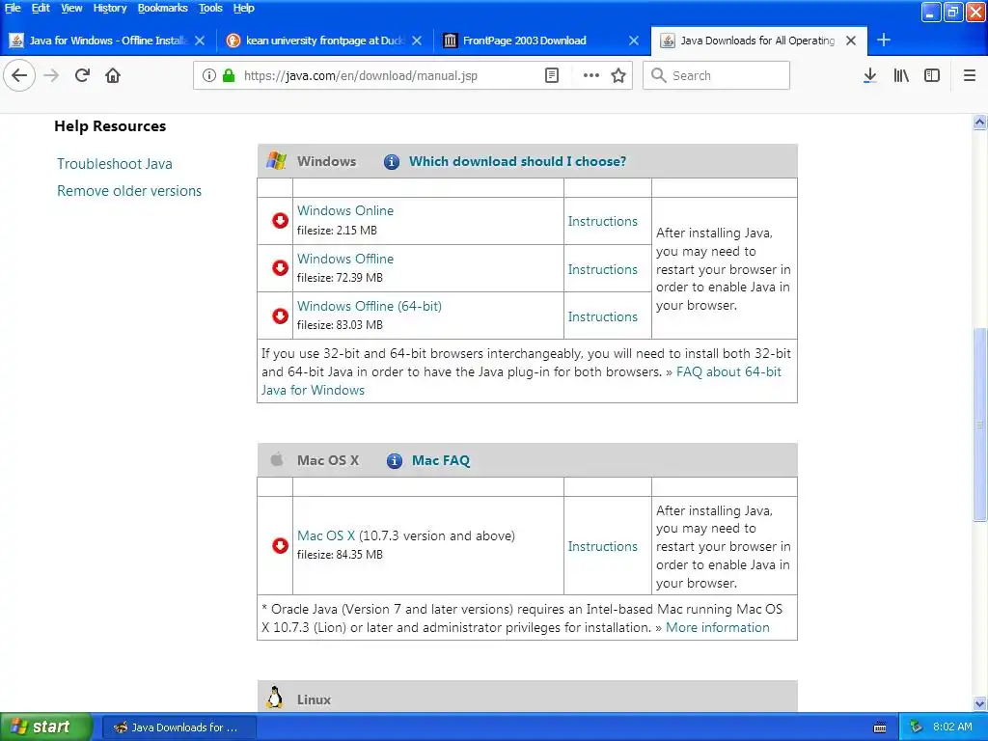Click the red download icon for Mac OS X
The image size is (988, 741).
[280, 546]
